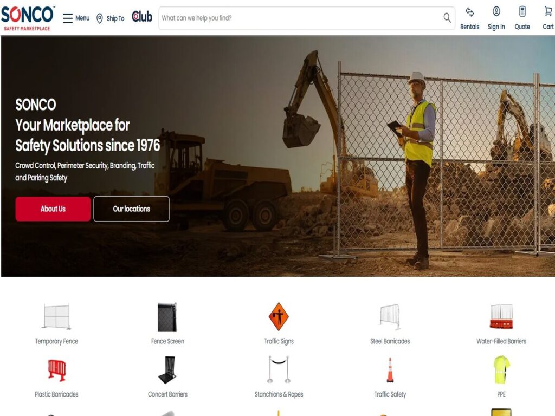
Task: Open the PPE safety vest category
Action: click(501, 378)
